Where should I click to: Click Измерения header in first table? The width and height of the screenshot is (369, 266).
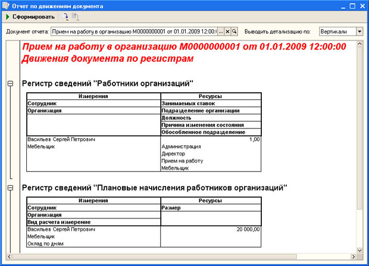pyautogui.click(x=93, y=96)
